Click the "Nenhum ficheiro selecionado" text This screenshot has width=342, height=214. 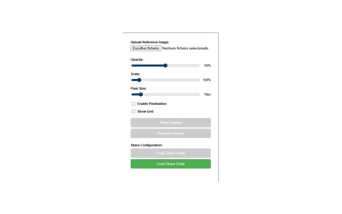[x=185, y=48]
